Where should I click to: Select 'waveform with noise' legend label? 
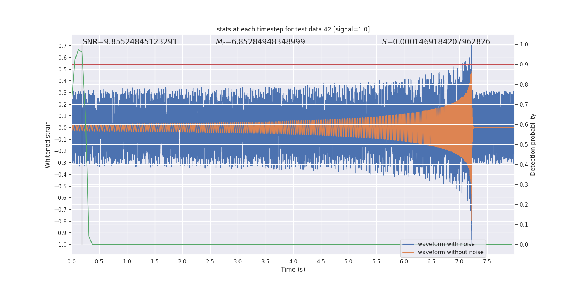(446, 244)
